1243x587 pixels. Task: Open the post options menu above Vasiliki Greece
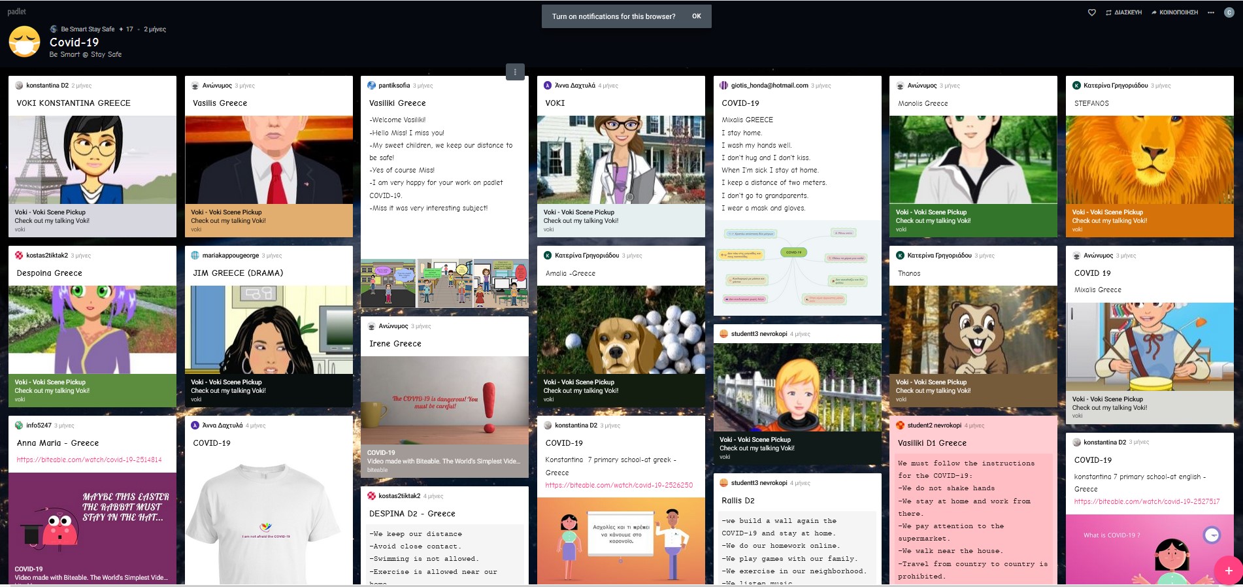tap(515, 72)
